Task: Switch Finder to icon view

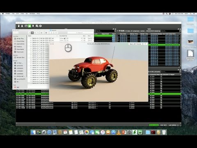Action: pyautogui.click(x=29, y=33)
